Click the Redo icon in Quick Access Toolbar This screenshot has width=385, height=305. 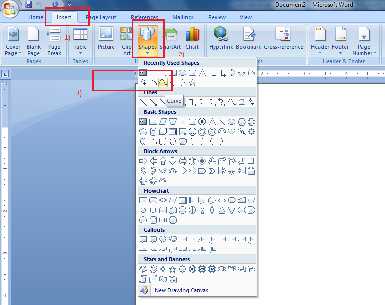point(55,4)
